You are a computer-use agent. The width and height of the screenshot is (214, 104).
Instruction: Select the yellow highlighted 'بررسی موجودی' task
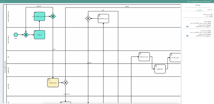tap(53, 83)
